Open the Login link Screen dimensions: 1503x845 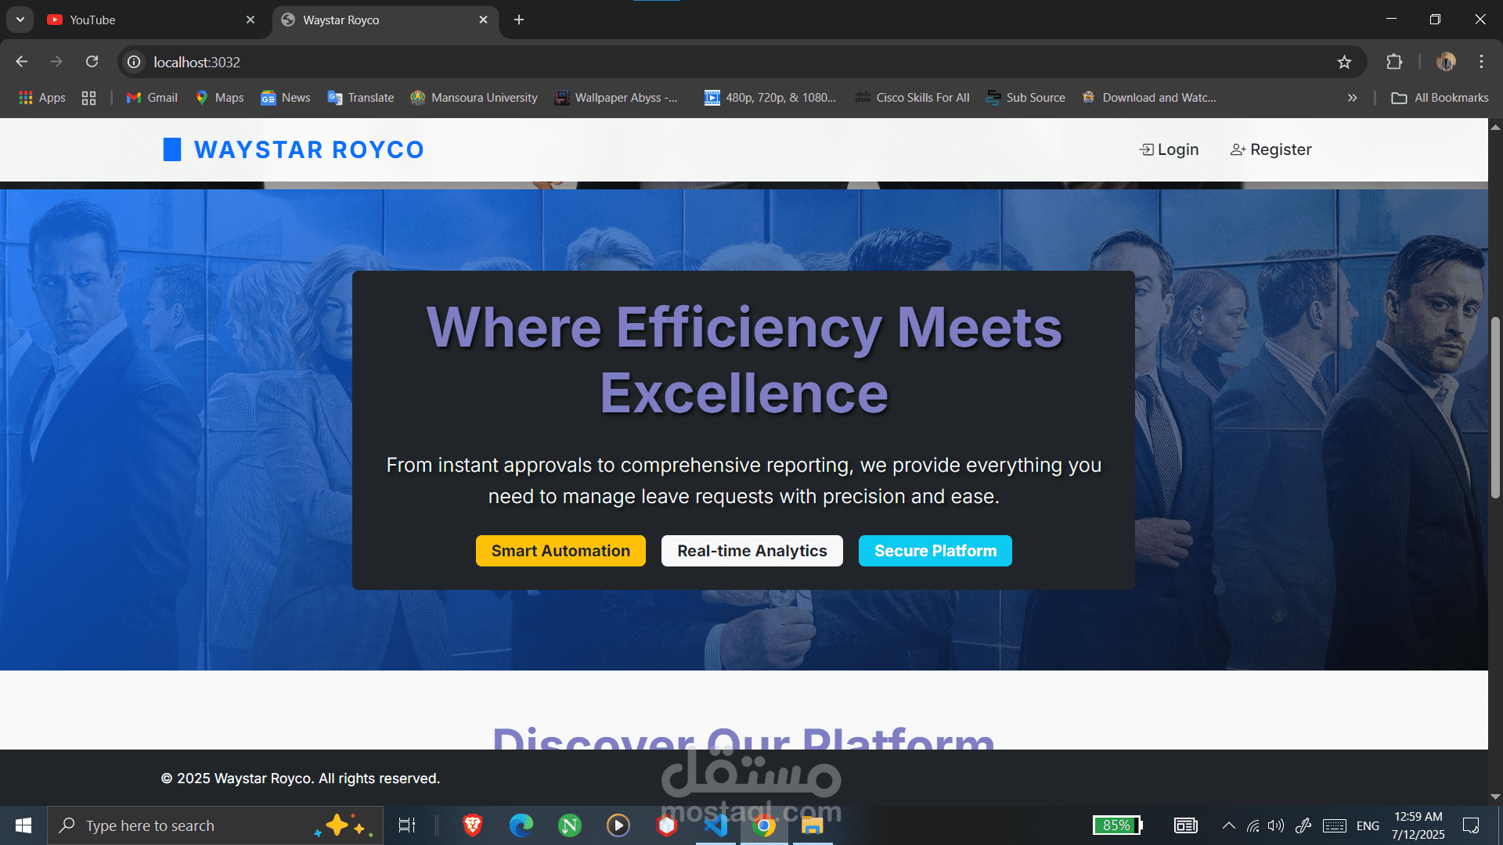(x=1169, y=149)
